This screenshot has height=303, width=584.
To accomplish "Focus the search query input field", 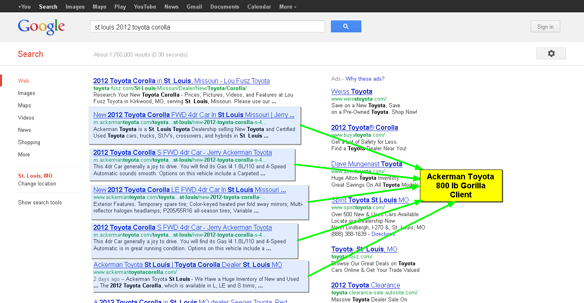I will tap(207, 27).
